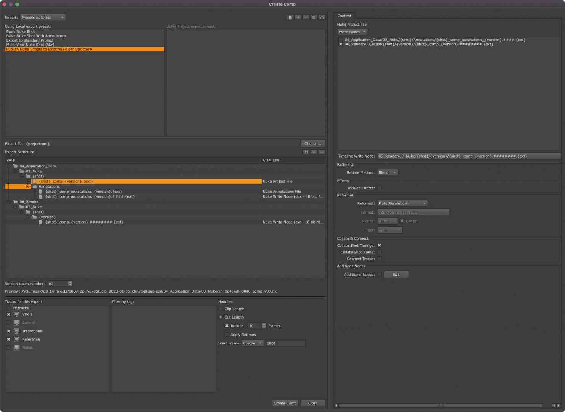
Task: Select the Clip Length radio button
Action: [x=221, y=309]
